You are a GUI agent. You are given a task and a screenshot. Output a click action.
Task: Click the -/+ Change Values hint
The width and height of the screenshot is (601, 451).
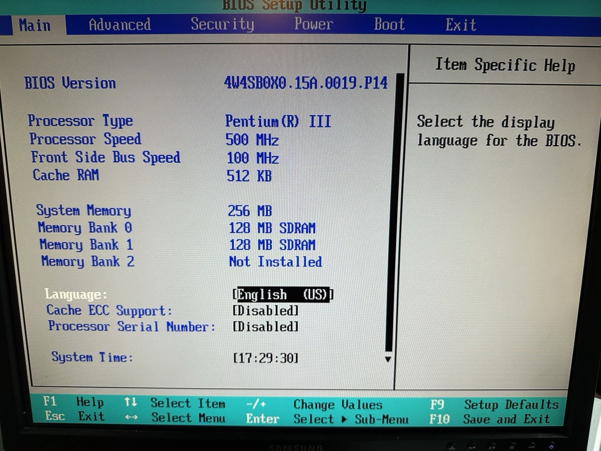[314, 404]
